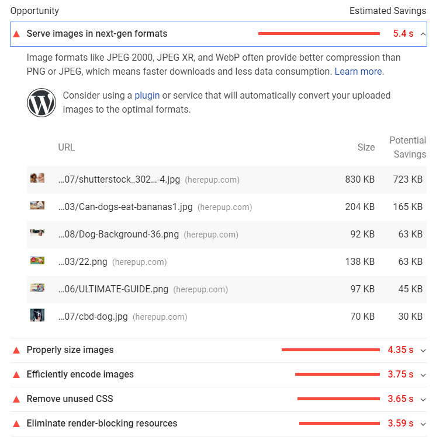Screen dimensions: 436x437
Task: Click red warning triangle beside Serve images
Action: click(16, 34)
